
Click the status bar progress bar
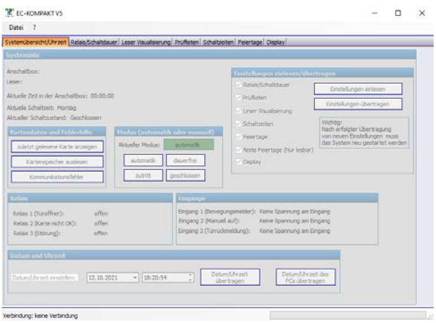pos(347,315)
